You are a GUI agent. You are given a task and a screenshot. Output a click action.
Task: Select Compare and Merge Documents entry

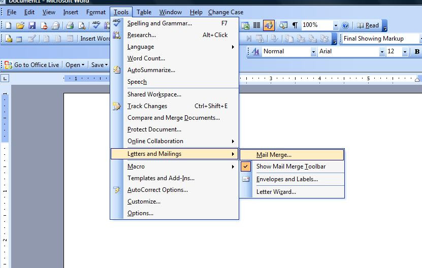click(x=174, y=118)
